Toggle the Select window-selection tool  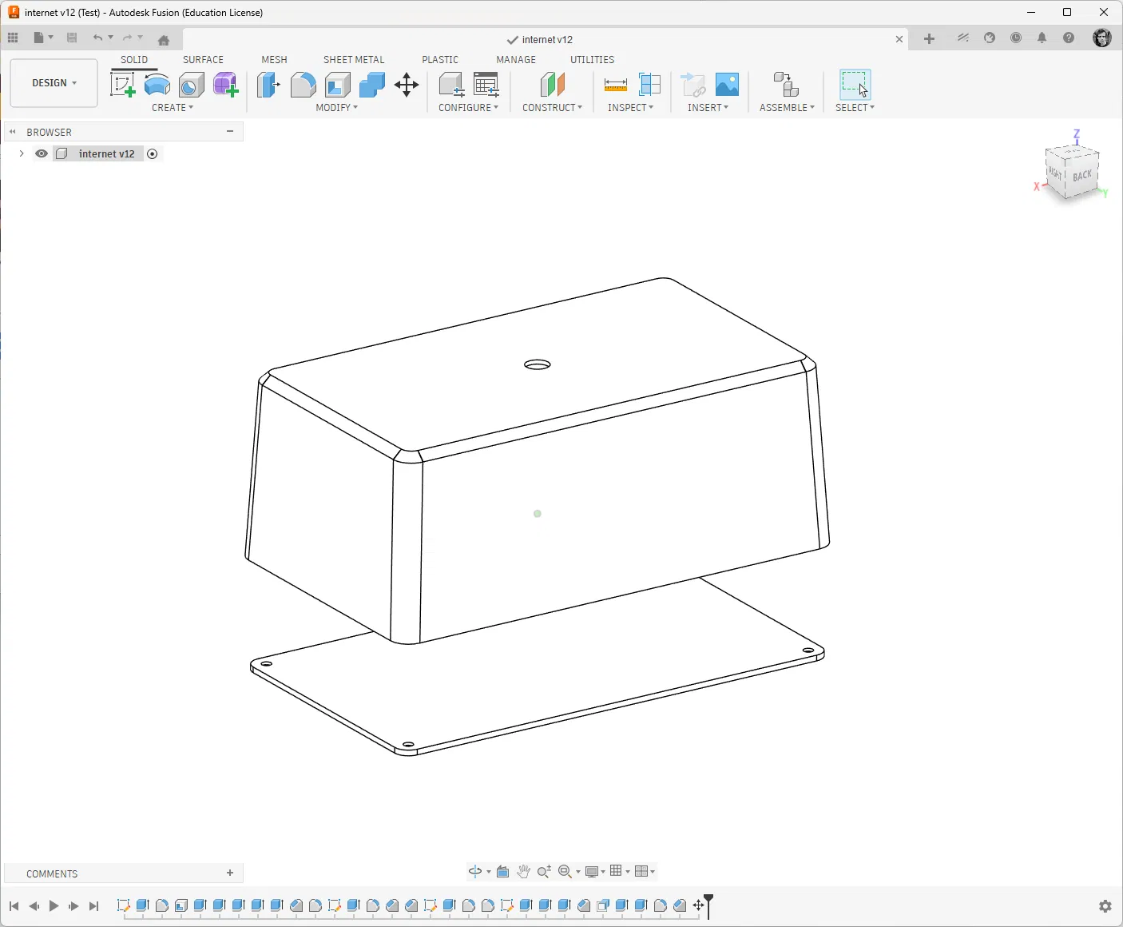(855, 84)
